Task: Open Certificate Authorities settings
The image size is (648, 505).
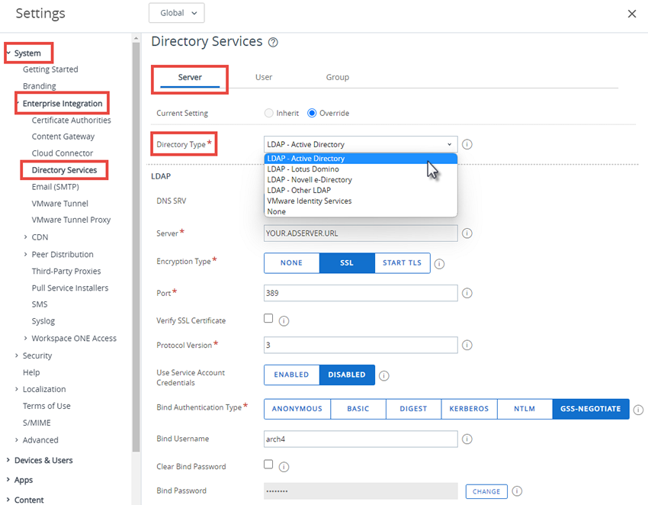Action: tap(72, 120)
